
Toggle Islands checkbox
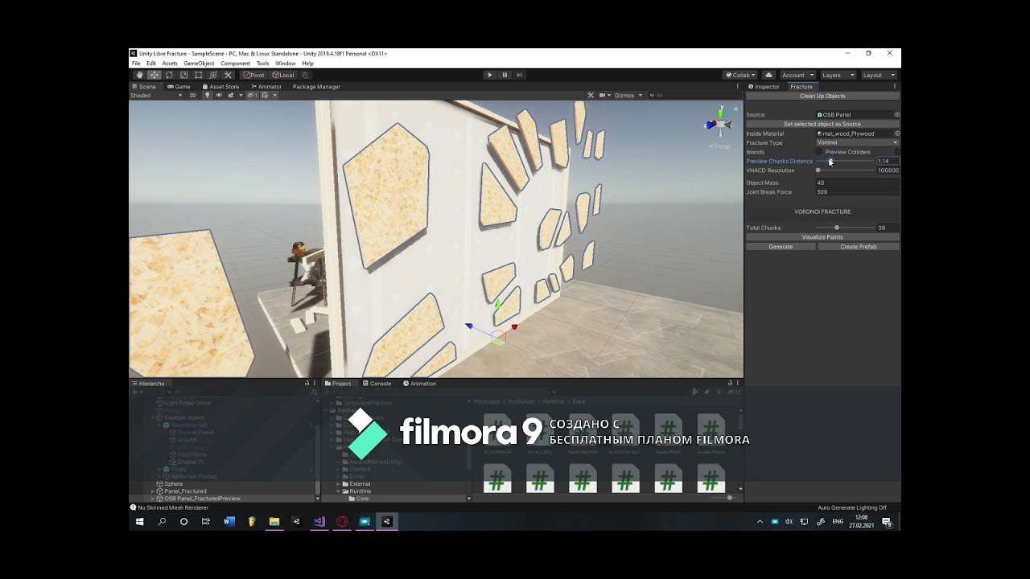tap(819, 152)
